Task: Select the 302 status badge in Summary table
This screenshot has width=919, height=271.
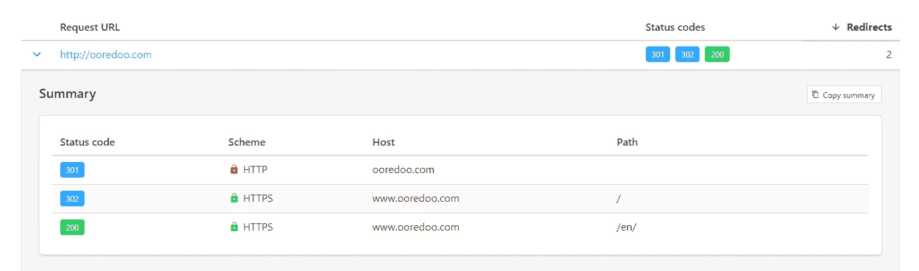Action: pos(72,199)
